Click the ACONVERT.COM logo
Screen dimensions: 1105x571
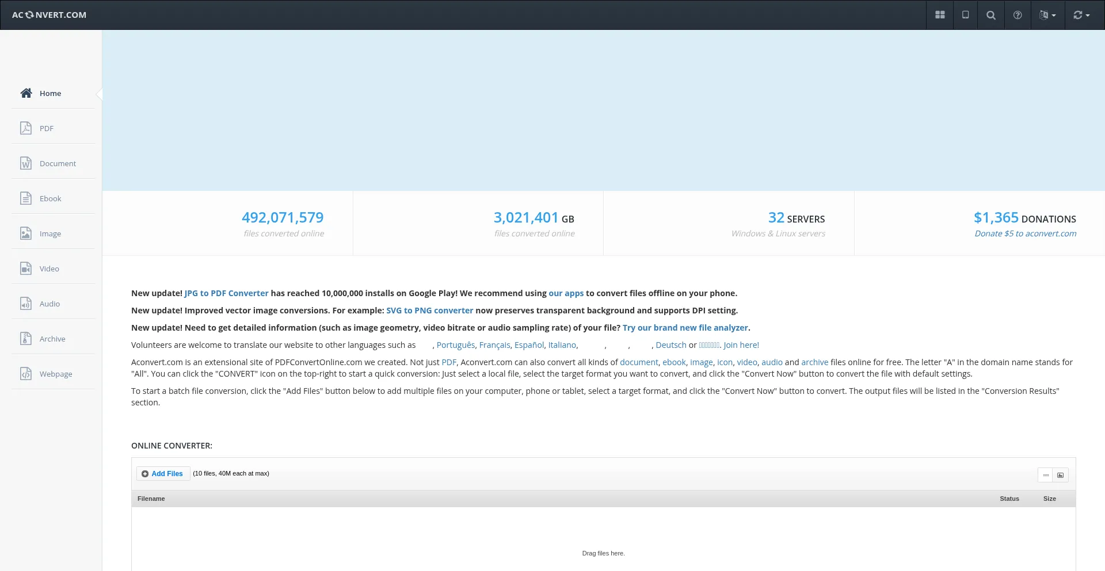(49, 15)
